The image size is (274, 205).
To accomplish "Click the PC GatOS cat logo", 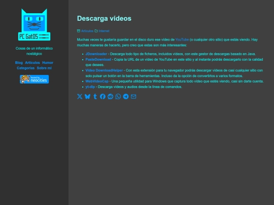I will (35, 25).
